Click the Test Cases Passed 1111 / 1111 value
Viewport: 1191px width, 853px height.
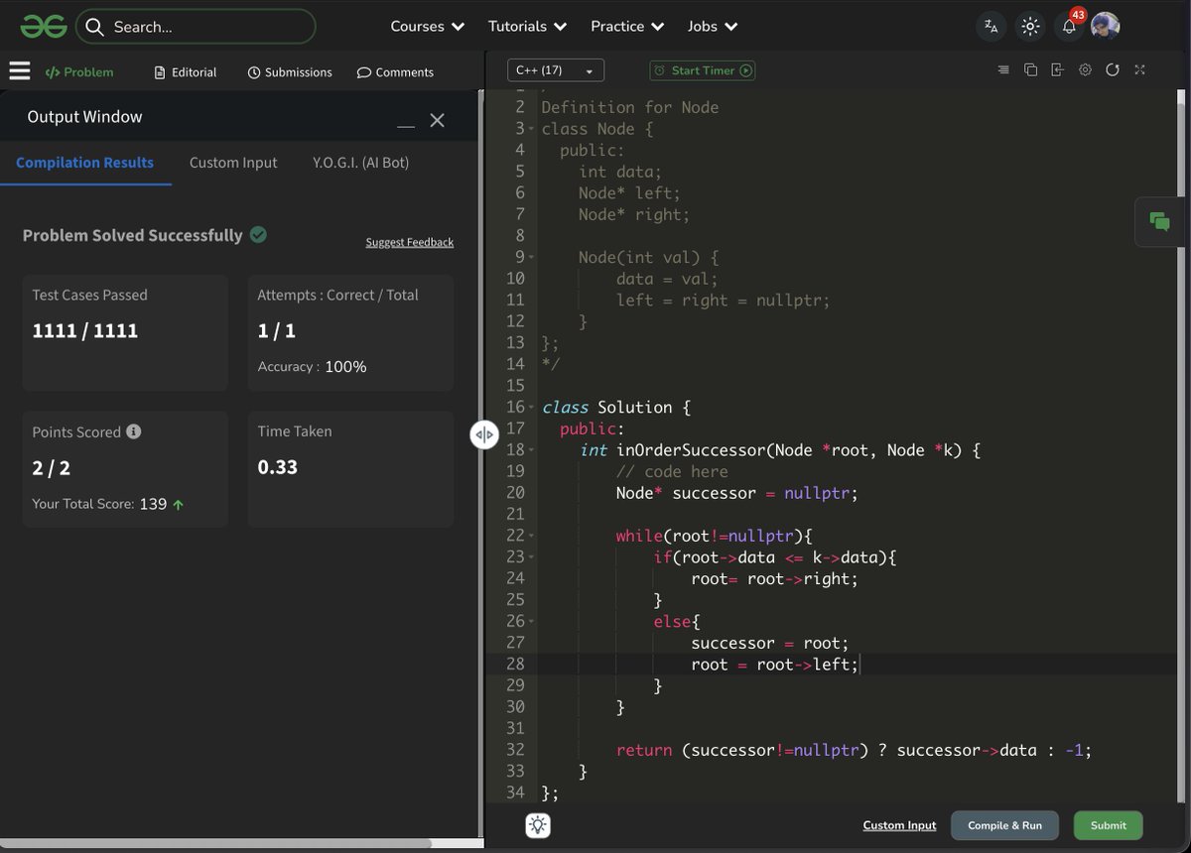(x=85, y=330)
